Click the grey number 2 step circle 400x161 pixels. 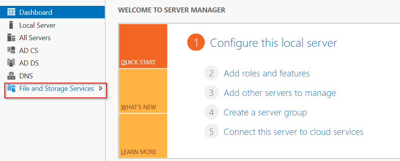211,73
